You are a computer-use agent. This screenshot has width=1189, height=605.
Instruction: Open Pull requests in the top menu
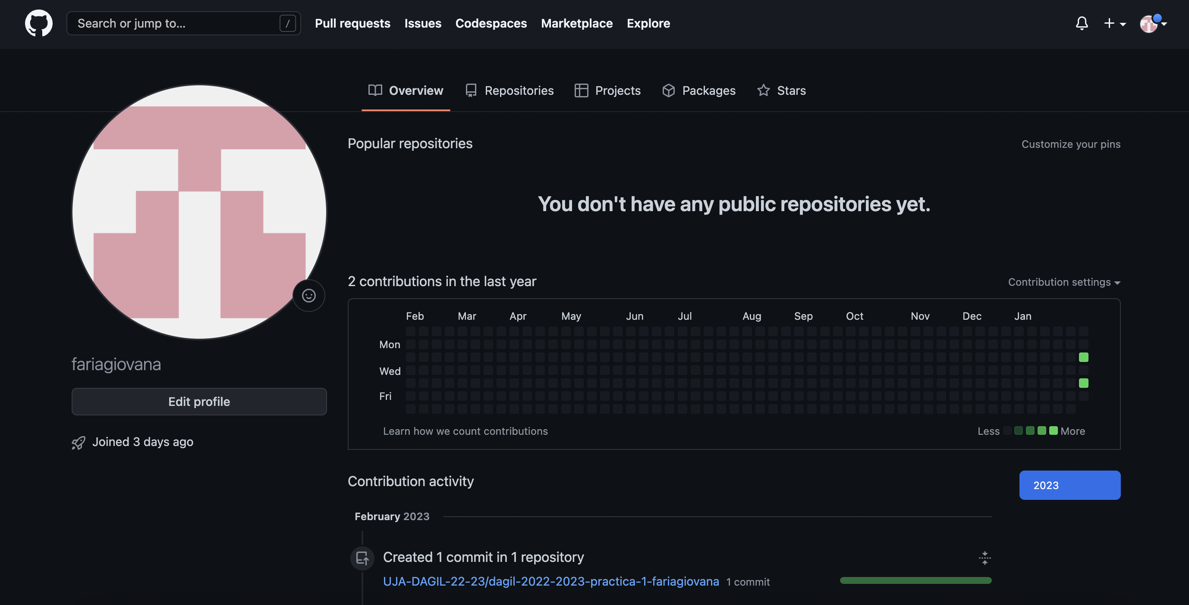coord(352,23)
